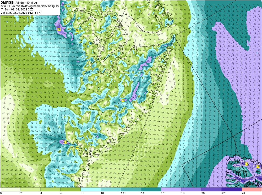Select the legend scale value 16
Image resolution: width=262 pixels, height=195 pixels.
[163, 193]
